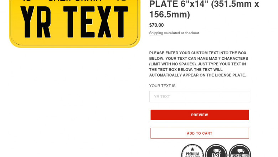Click the red PREVIEW button
The width and height of the screenshot is (278, 157).
pos(200,115)
